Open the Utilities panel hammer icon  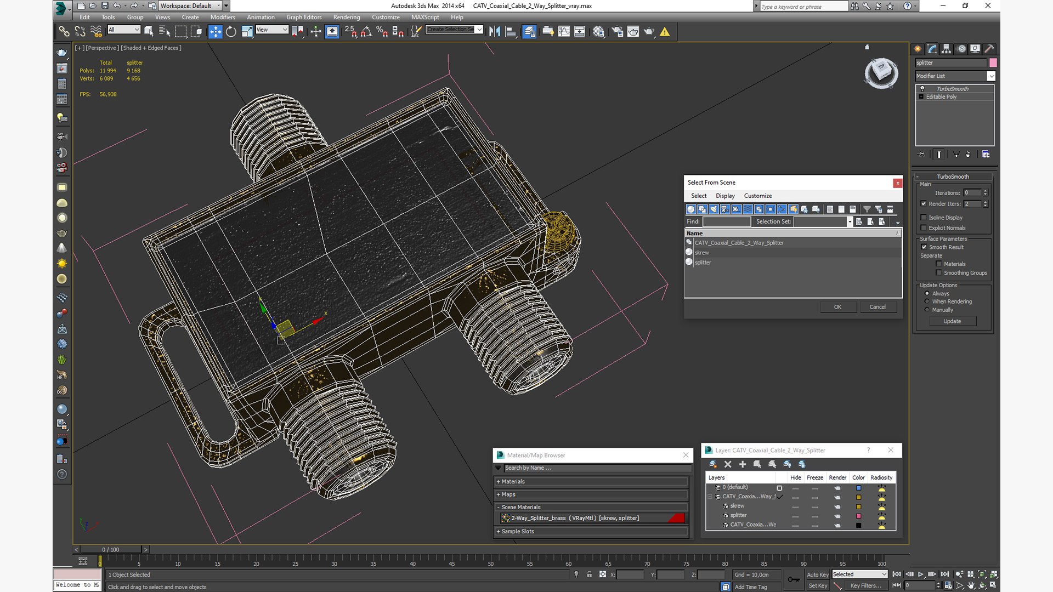pyautogui.click(x=989, y=49)
